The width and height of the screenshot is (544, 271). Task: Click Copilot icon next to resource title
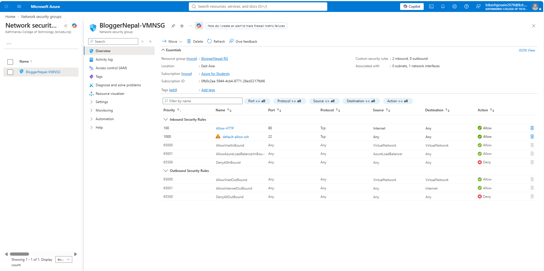(x=199, y=26)
